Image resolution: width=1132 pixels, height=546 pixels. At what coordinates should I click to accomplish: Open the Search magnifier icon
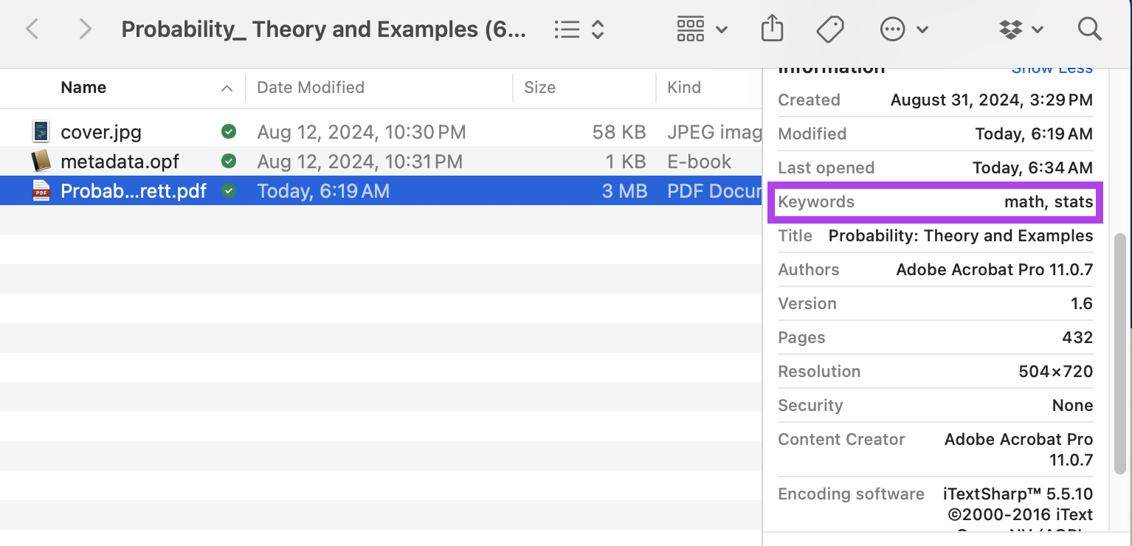pos(1089,30)
